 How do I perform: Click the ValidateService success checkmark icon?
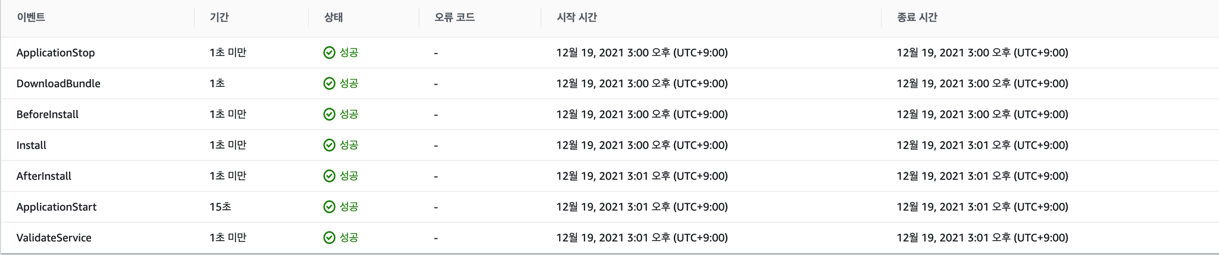tap(329, 238)
